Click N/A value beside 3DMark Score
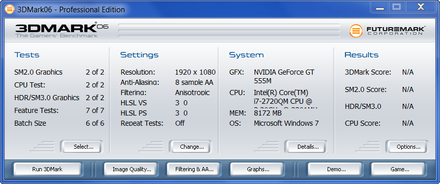Image resolution: width=440 pixels, height=184 pixels. tap(408, 72)
